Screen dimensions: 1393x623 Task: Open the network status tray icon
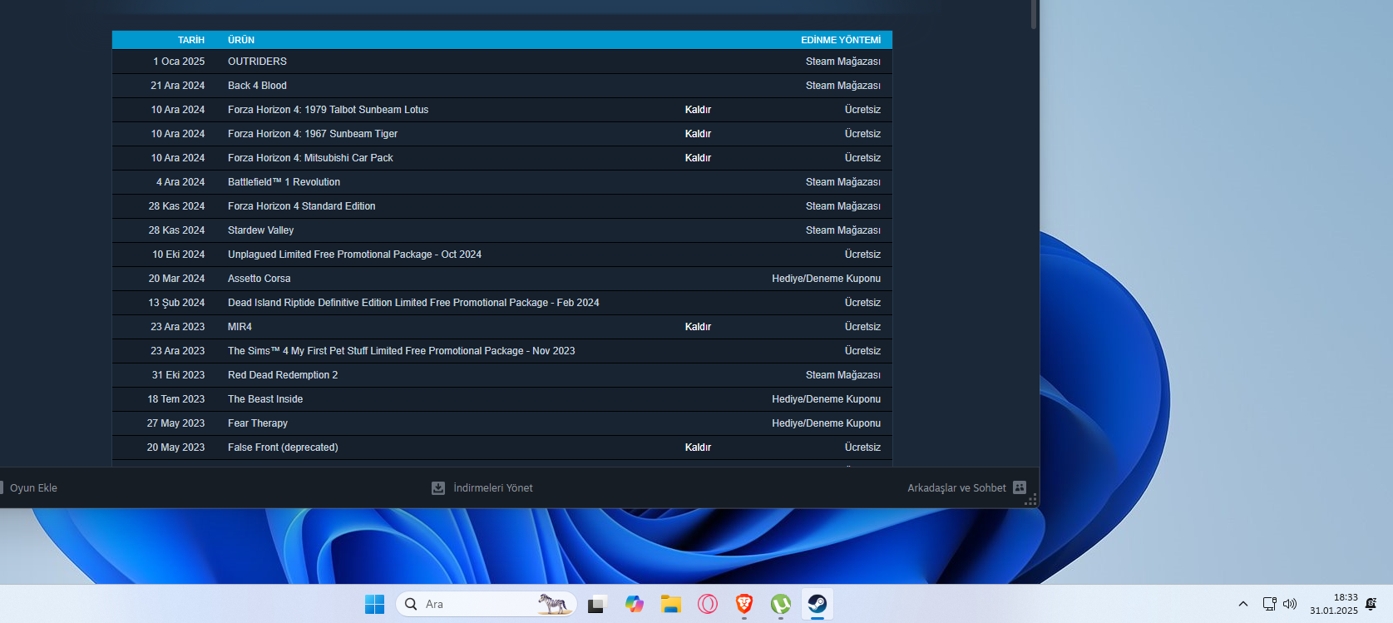click(x=1269, y=605)
